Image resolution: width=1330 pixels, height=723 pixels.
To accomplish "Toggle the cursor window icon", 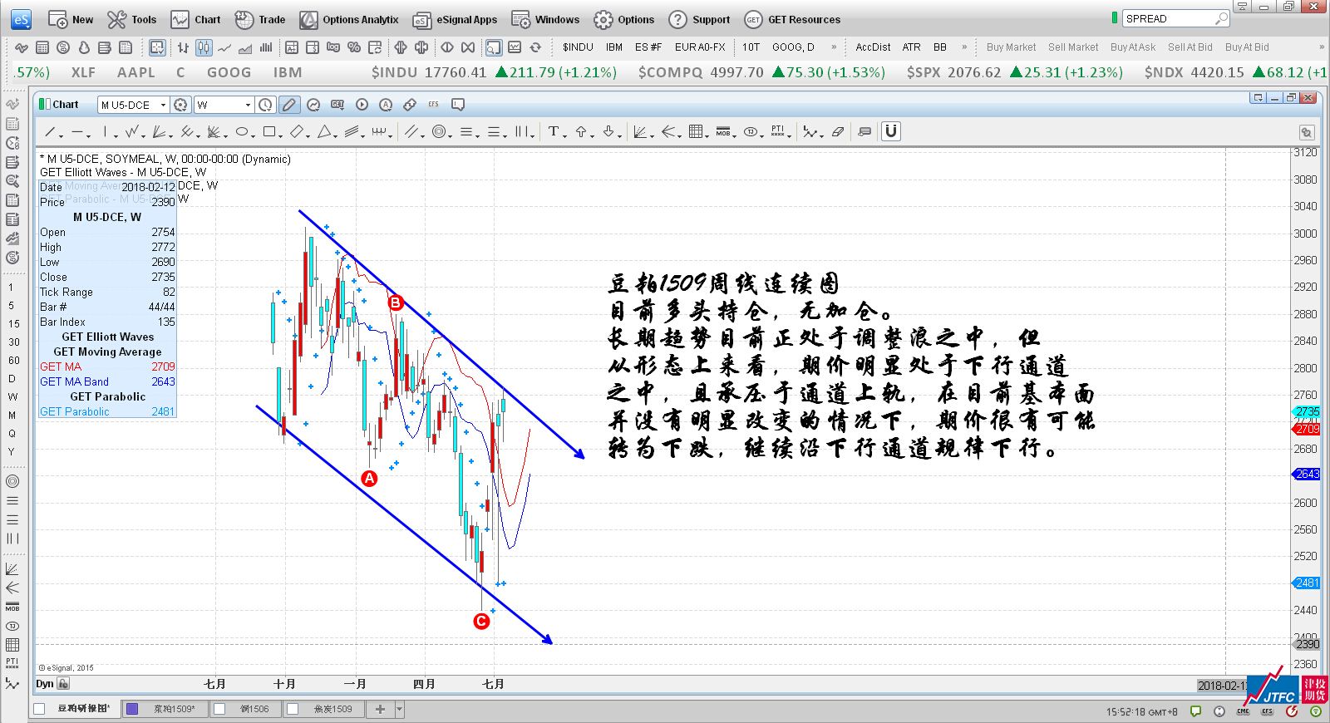I will [494, 47].
